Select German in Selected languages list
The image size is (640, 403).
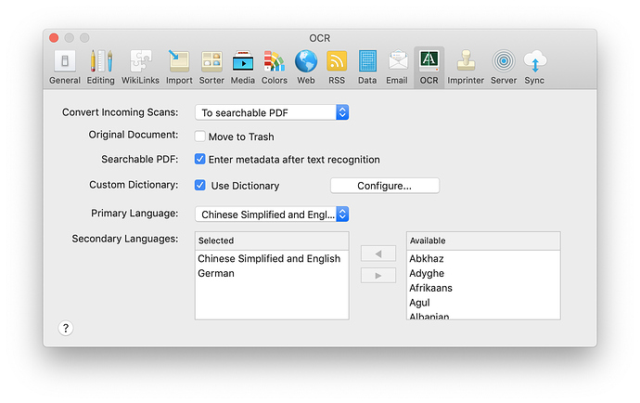[x=216, y=274]
